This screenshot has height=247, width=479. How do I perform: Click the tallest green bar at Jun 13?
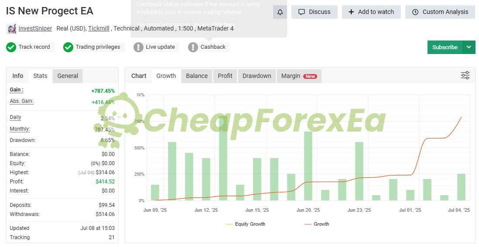(223, 158)
